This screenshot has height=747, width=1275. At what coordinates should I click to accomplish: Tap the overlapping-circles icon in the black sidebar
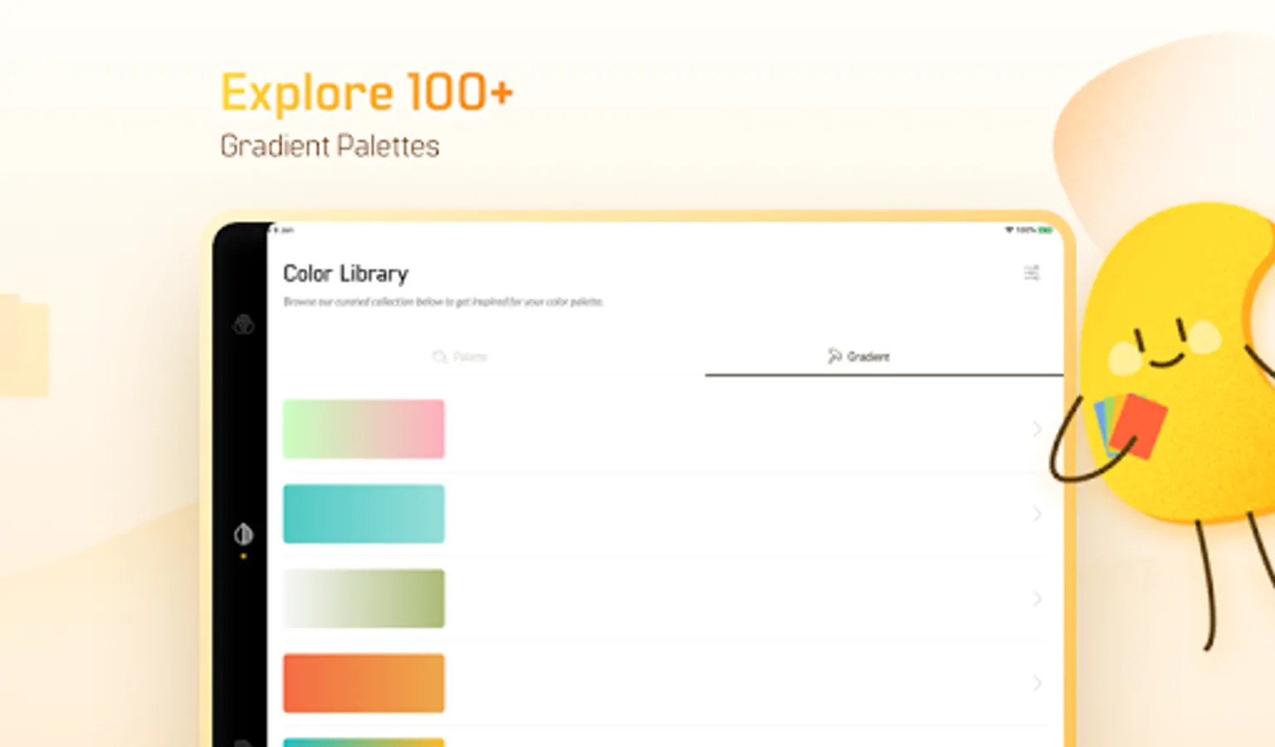click(x=243, y=325)
